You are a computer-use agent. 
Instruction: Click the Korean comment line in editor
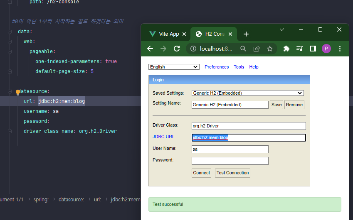[67, 21]
